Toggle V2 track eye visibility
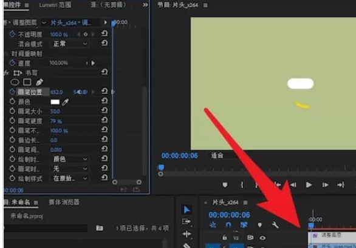Image resolution: width=356 pixels, height=248 pixels. (262, 238)
